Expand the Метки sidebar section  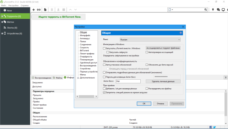(x=2, y=22)
